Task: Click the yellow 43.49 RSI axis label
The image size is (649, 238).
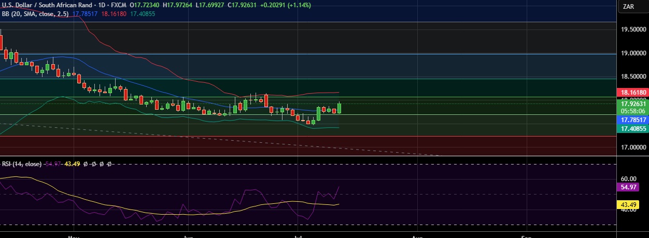Action: pos(629,205)
